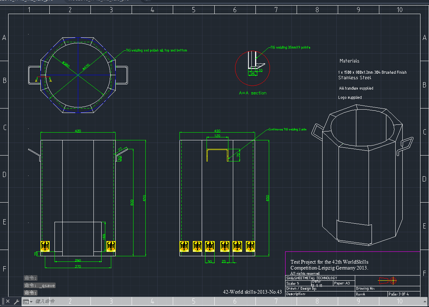429x307 pixels.
Task: Select 'Competition-Leipzig Germany 2013.' text
Action: [x=329, y=268]
